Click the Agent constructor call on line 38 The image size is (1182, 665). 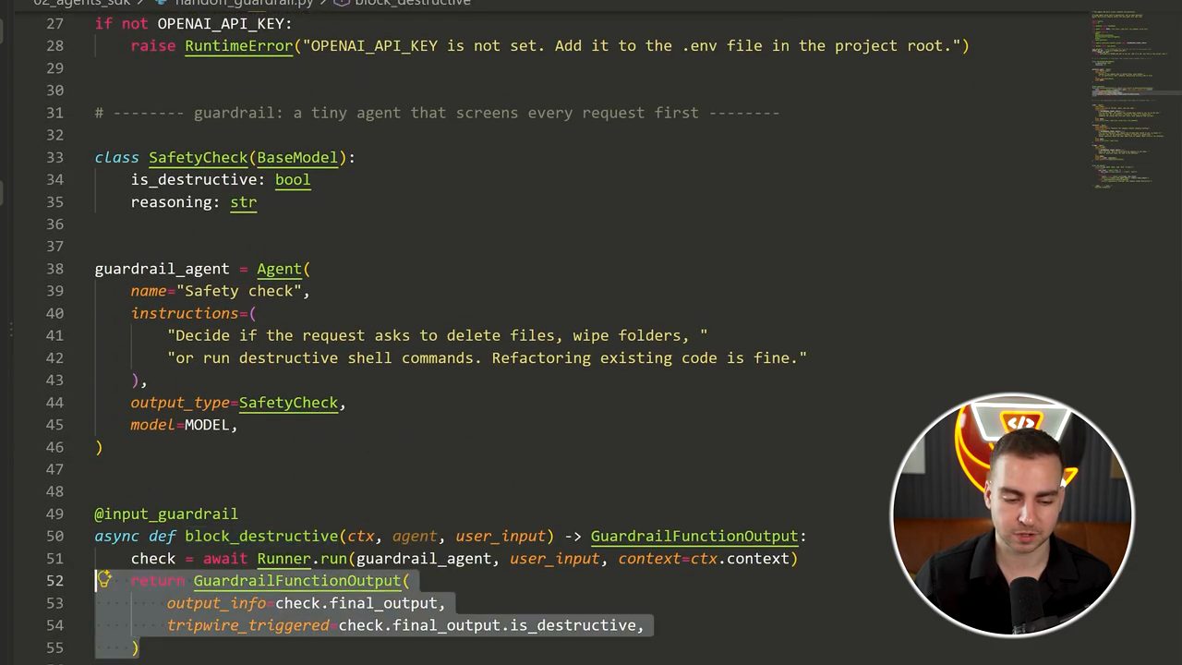(280, 269)
